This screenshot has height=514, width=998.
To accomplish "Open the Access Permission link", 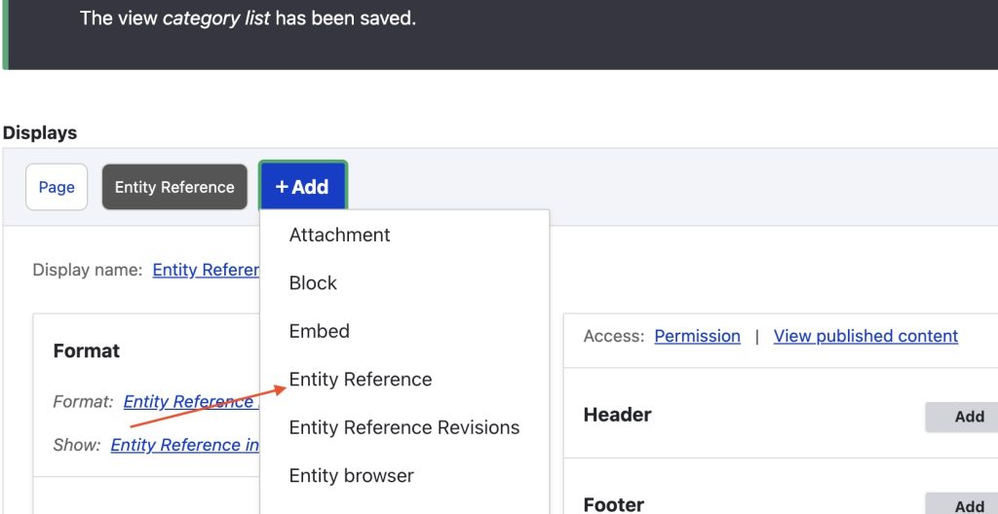I will [697, 336].
